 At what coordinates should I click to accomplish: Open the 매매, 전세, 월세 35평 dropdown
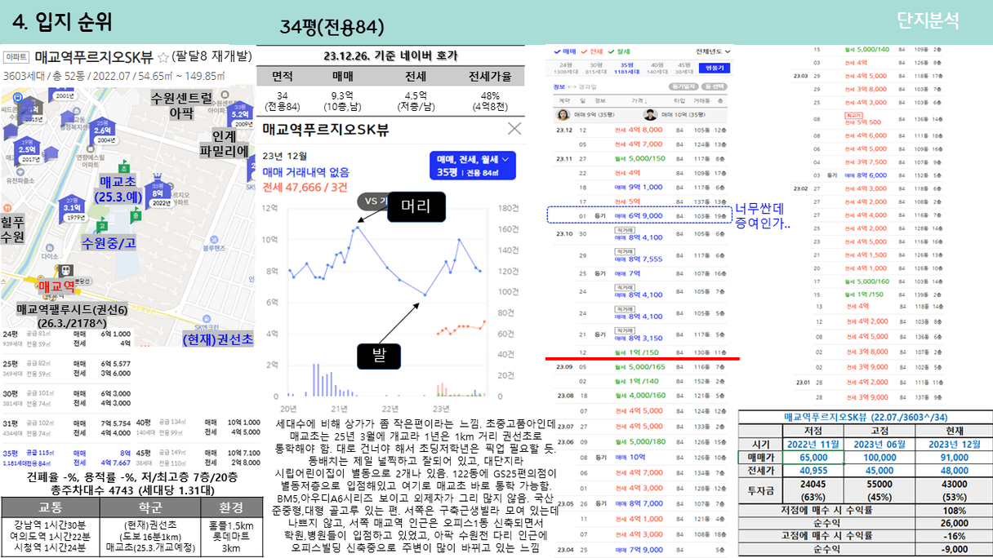coord(472,166)
